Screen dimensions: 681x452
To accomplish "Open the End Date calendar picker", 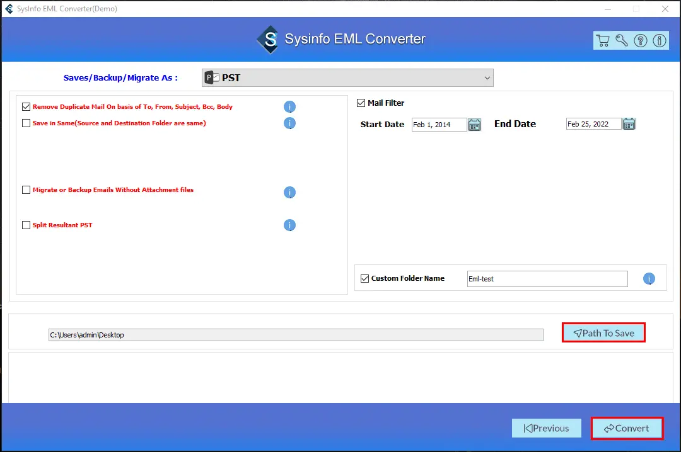I will [x=629, y=124].
